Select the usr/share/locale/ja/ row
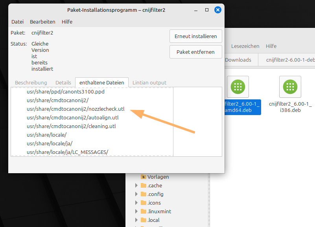 coord(92,143)
